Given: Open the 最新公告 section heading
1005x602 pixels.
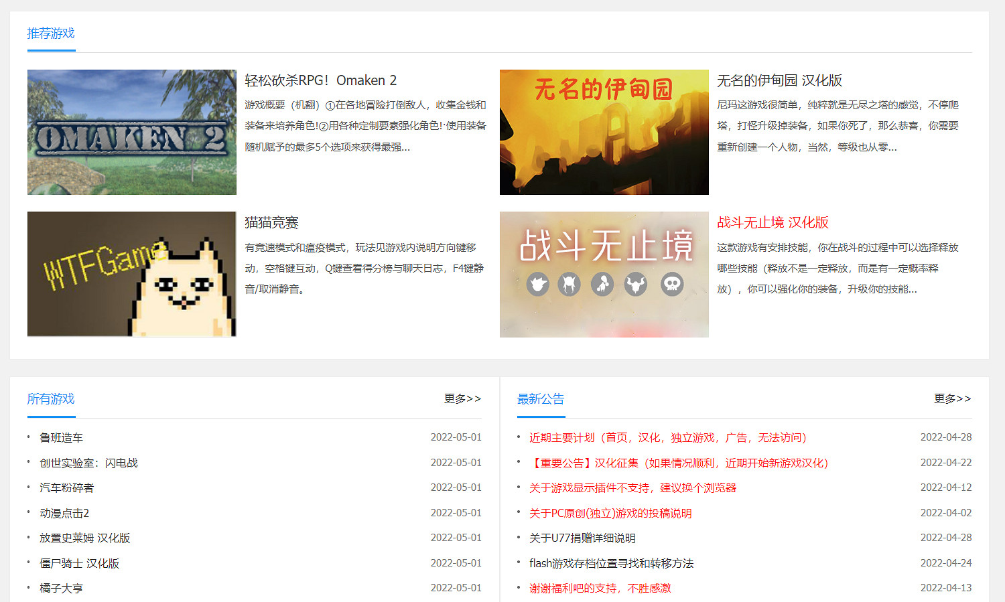Looking at the screenshot, I should (x=540, y=398).
